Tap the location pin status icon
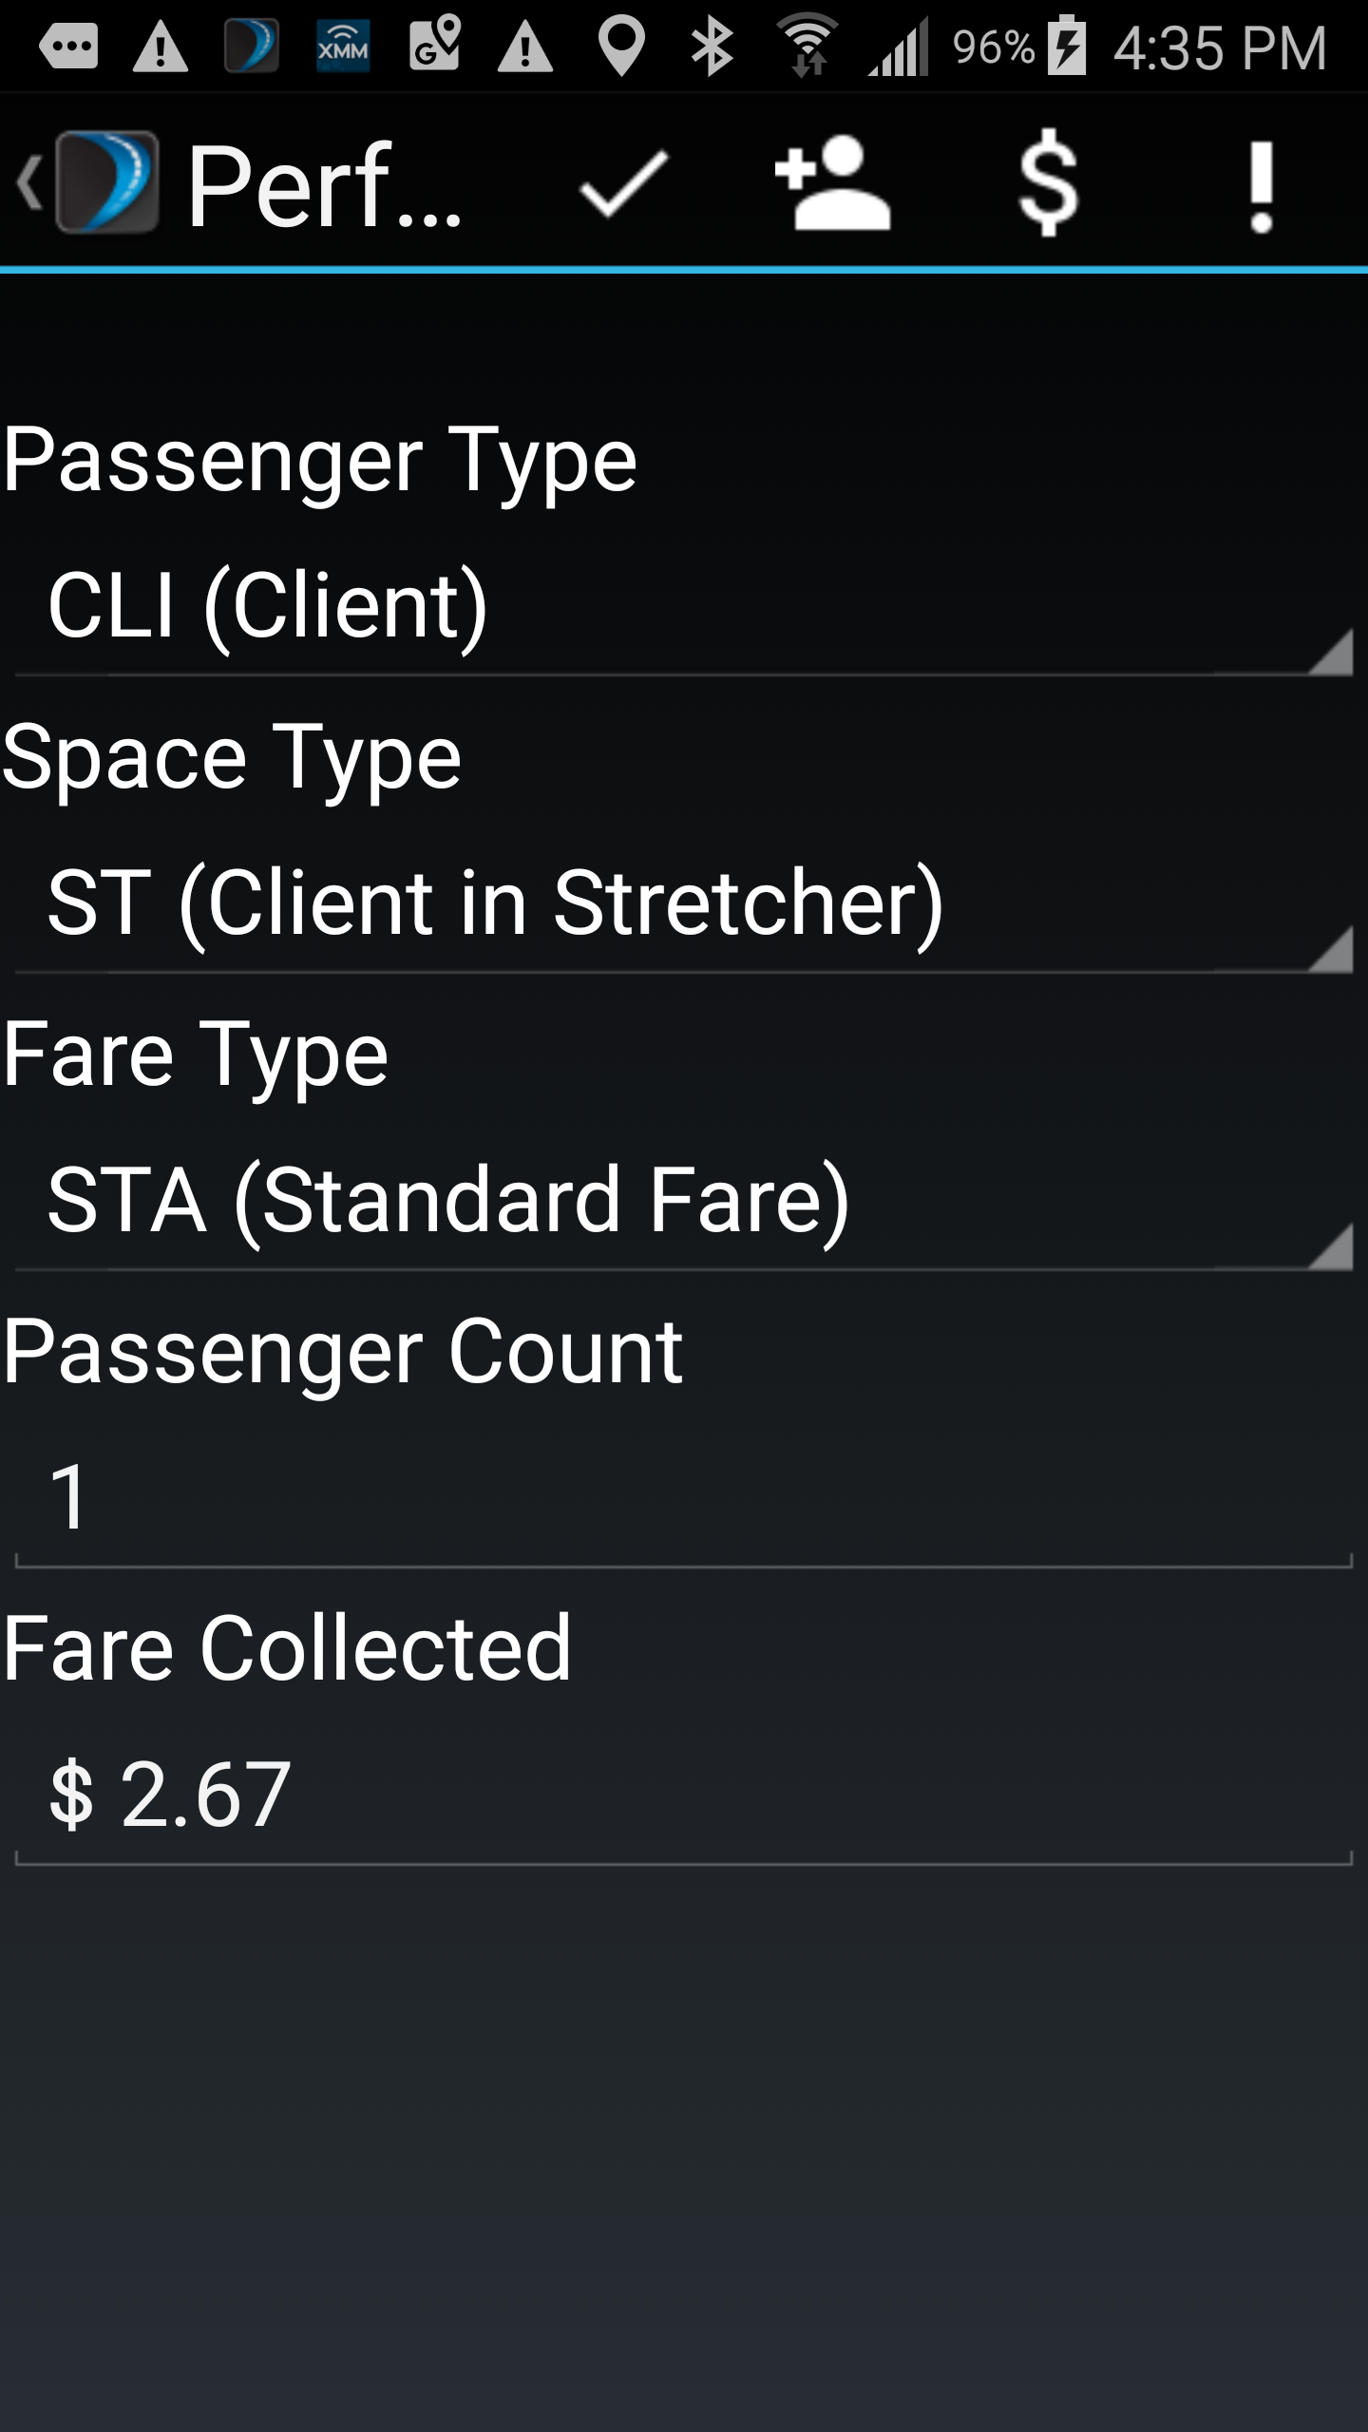This screenshot has height=2432, width=1368. click(622, 46)
